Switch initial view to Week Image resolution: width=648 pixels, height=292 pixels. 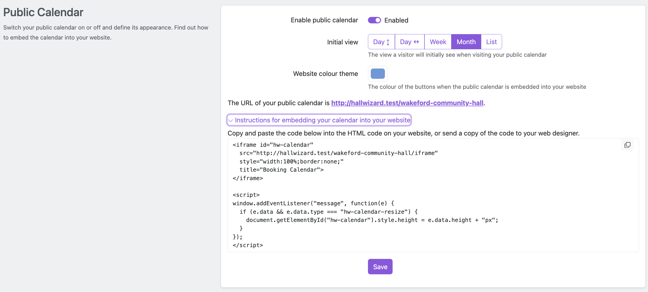438,42
